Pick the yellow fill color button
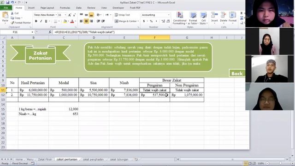Viewport: 295px width, 166px height. tap(65, 21)
